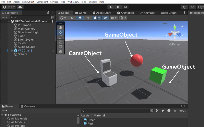The image size is (204, 127).
Task: Open the draw mode shading dropdown
Action: pyautogui.click(x=63, y=18)
